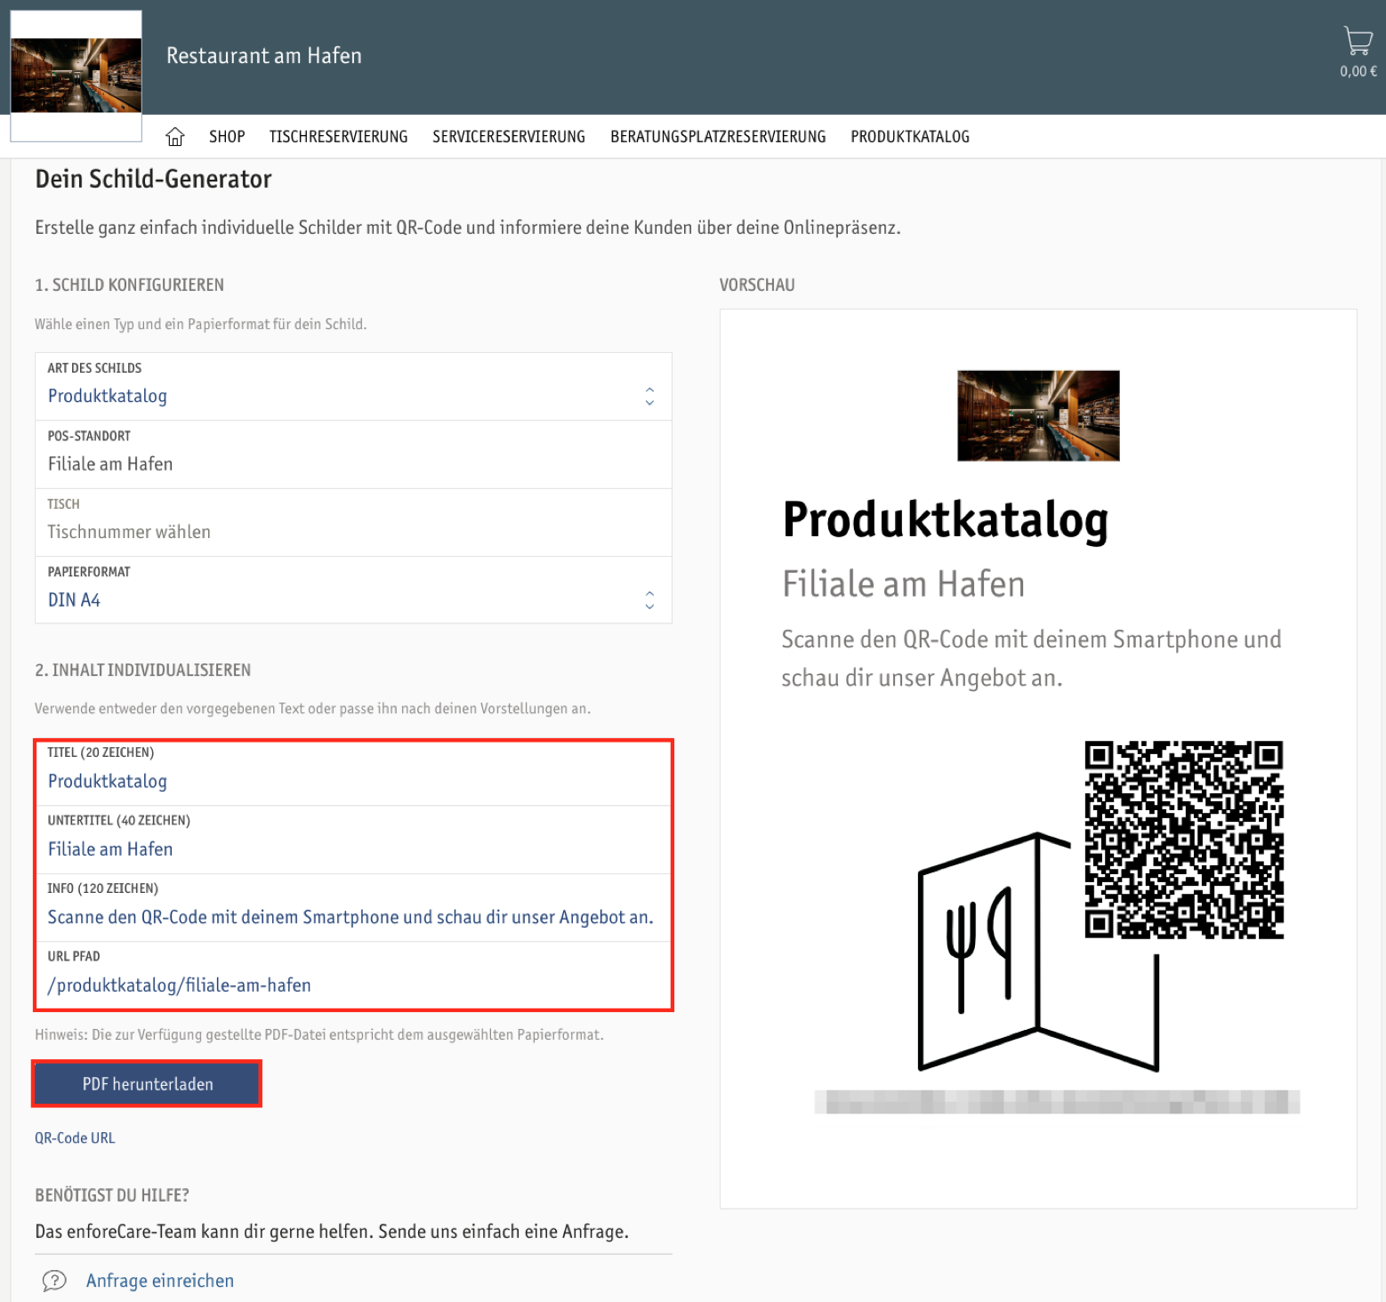The width and height of the screenshot is (1386, 1302).
Task: Edit the Titel input field
Action: [x=353, y=773]
